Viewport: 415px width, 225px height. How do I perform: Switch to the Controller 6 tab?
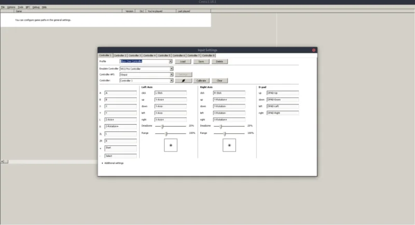[x=179, y=55]
